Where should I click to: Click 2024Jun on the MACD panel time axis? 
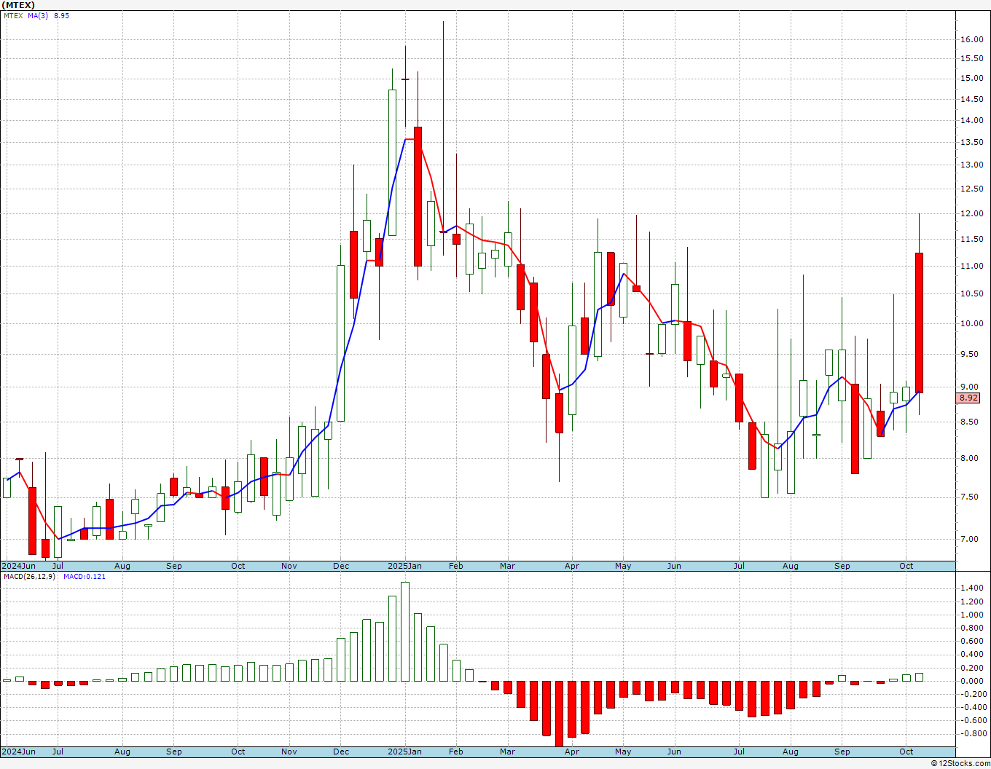pyautogui.click(x=19, y=752)
